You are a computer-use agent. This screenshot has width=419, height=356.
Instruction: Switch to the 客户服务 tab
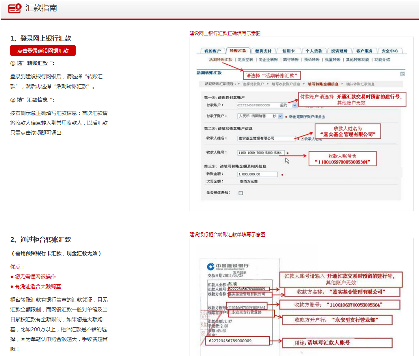point(364,51)
